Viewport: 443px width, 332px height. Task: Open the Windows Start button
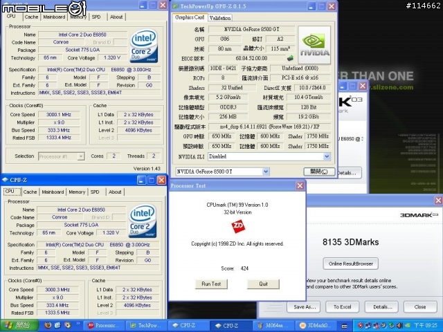19,326
